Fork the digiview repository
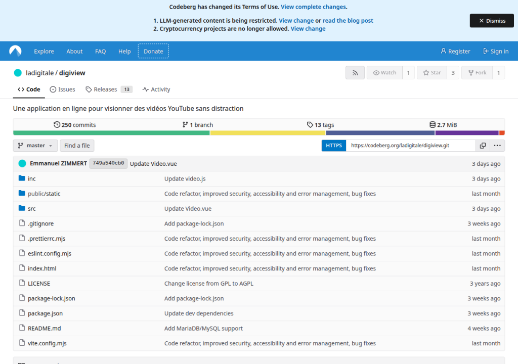The width and height of the screenshot is (518, 364). (x=478, y=73)
